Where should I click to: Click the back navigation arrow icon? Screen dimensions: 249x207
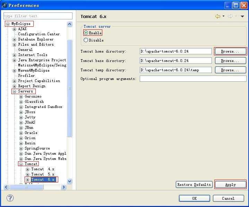coord(218,16)
